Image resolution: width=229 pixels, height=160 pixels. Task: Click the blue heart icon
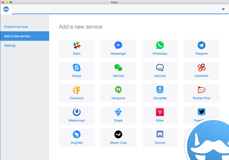click(223, 9)
